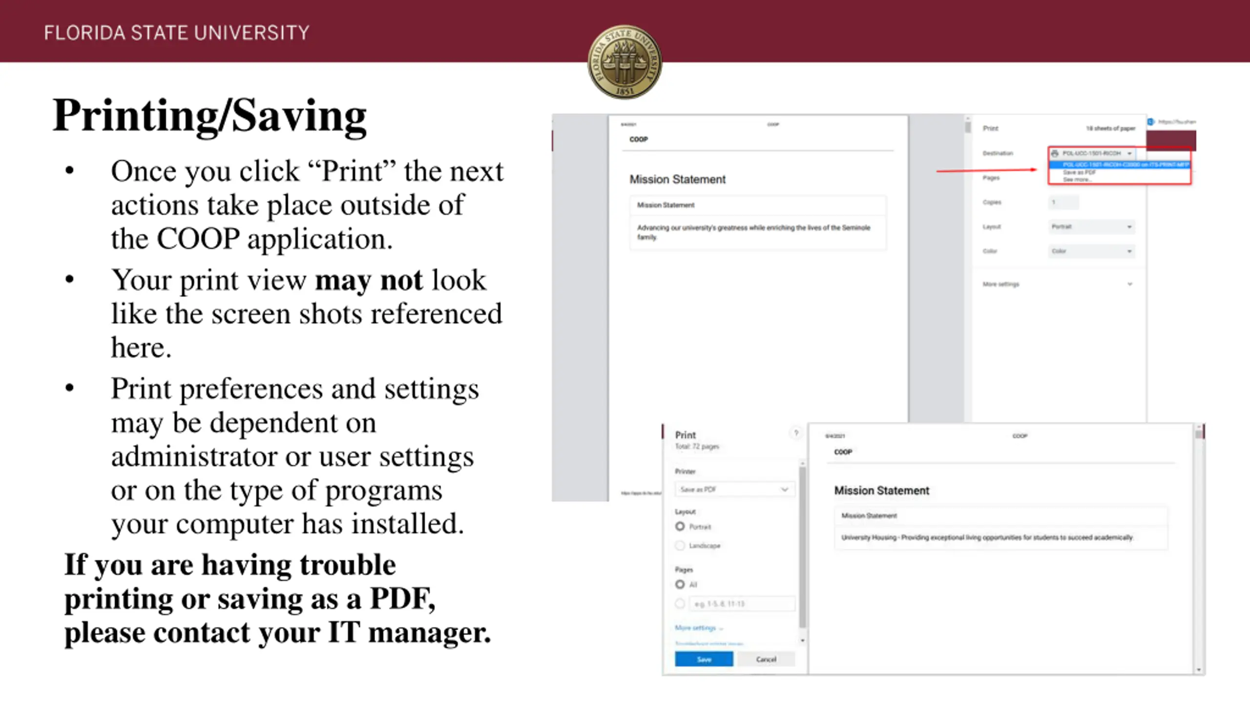This screenshot has width=1250, height=703.
Task: Open the Color dropdown
Action: tap(1091, 251)
